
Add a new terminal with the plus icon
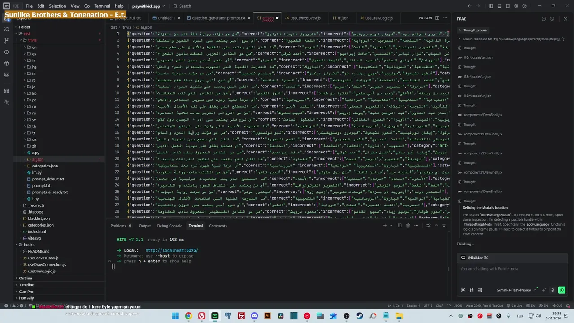point(385,226)
